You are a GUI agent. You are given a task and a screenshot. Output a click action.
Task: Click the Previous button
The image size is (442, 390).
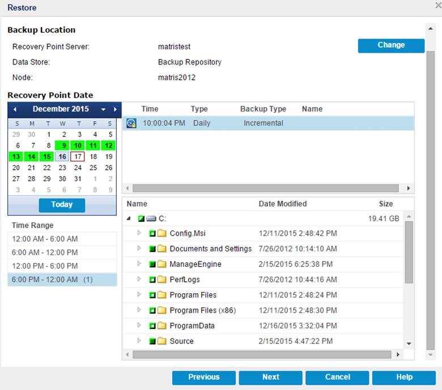pos(204,378)
